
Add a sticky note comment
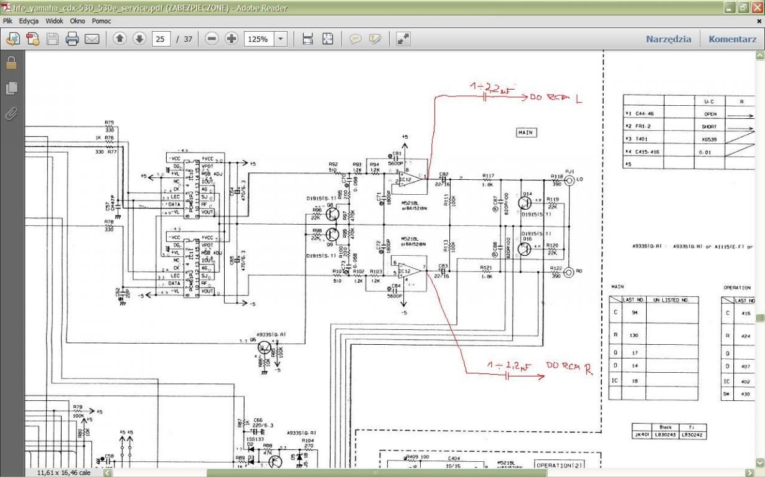[x=355, y=39]
